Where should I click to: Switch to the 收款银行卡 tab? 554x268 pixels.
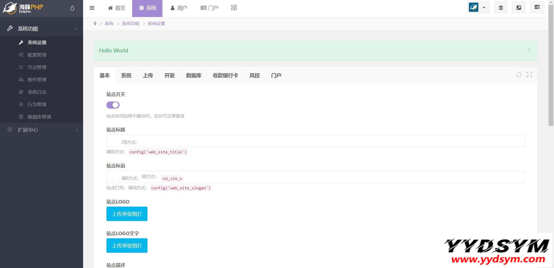[225, 76]
